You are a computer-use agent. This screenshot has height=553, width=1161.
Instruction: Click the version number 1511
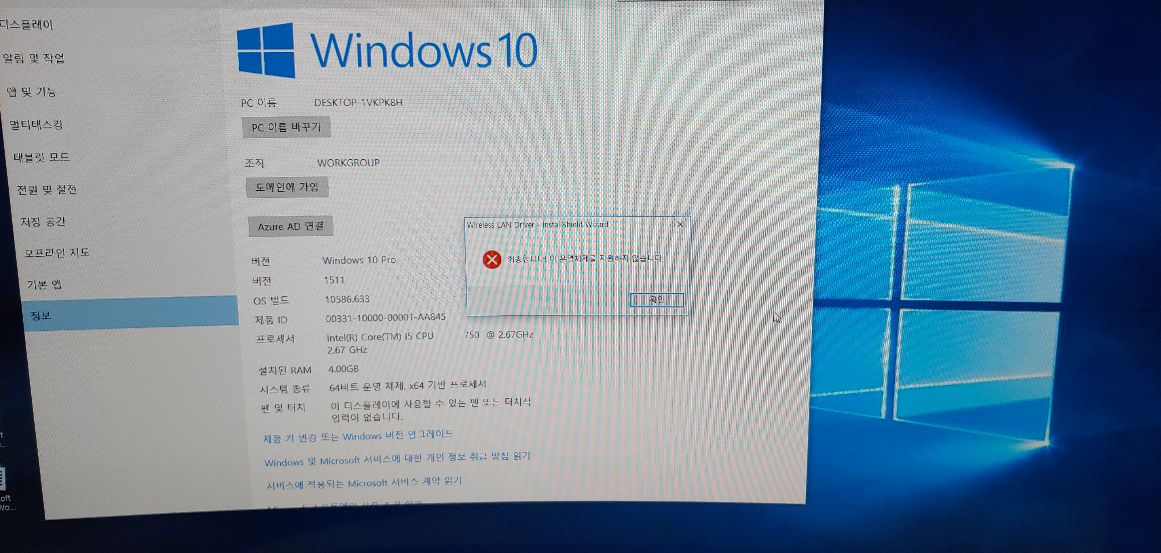pyautogui.click(x=334, y=280)
